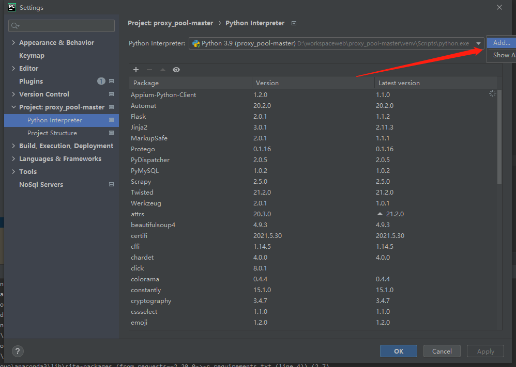Open NoSql Servers settings page
Image resolution: width=516 pixels, height=367 pixels.
[41, 185]
